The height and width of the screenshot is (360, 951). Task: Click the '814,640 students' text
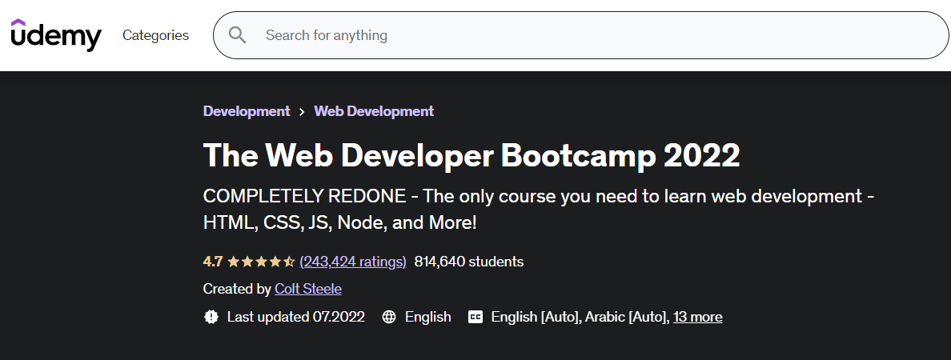[x=469, y=262]
